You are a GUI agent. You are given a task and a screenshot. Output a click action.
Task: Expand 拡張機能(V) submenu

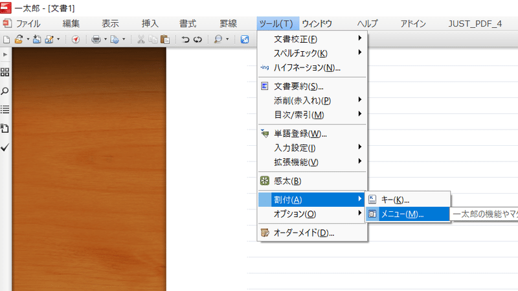[312, 162]
